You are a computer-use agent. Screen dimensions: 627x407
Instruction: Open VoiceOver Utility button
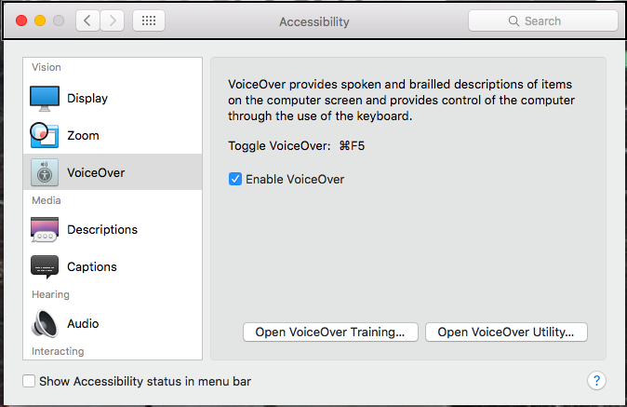click(x=506, y=332)
